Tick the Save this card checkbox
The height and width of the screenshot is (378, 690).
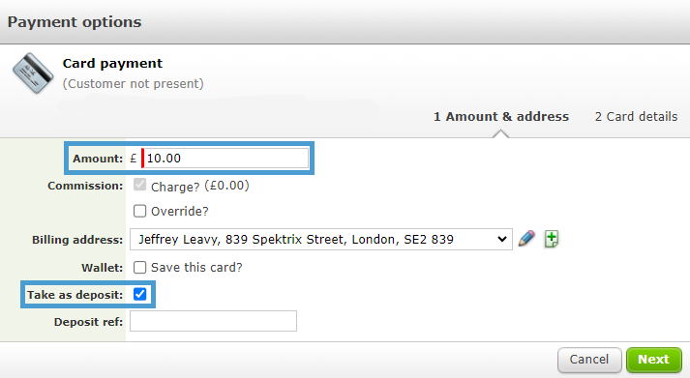tap(140, 267)
